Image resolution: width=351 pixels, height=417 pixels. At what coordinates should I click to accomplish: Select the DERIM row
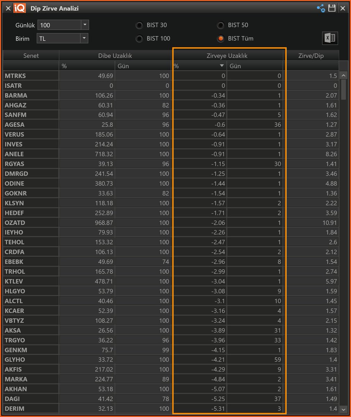[171, 408]
